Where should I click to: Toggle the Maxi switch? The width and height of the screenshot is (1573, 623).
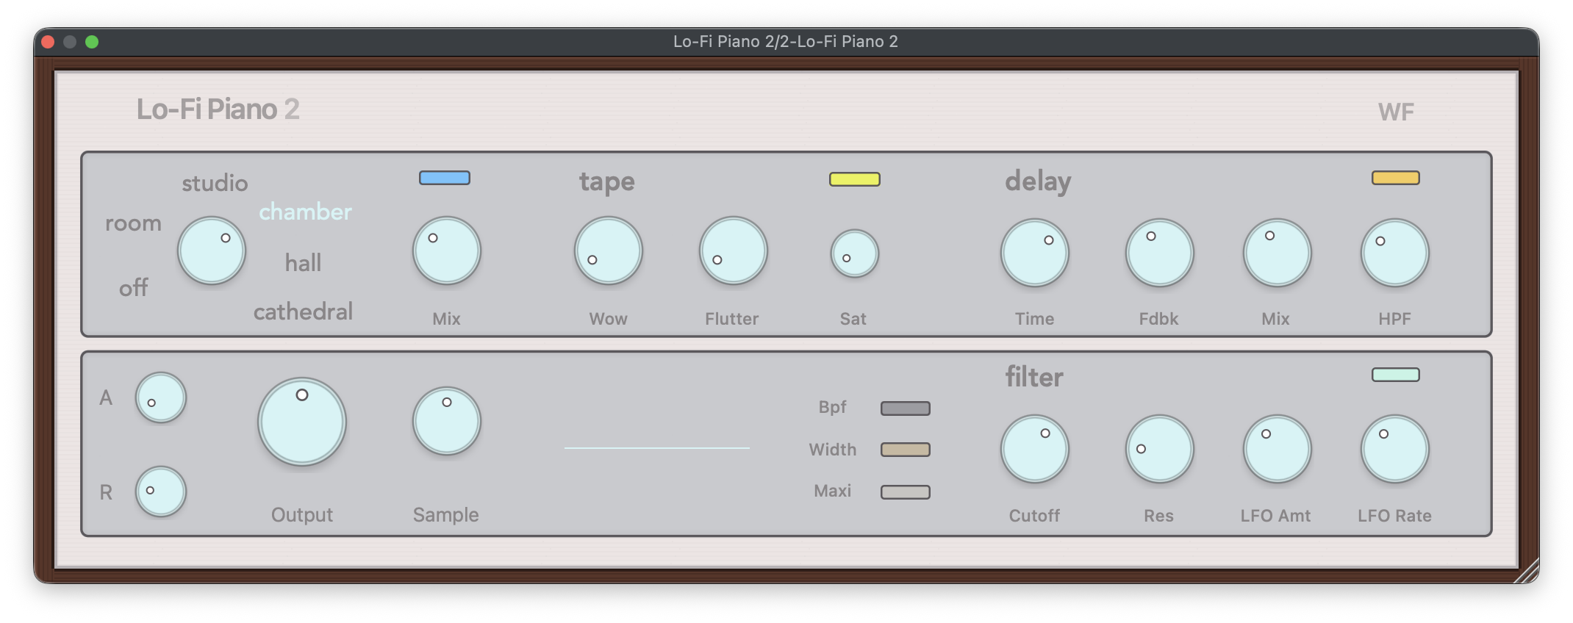pyautogui.click(x=906, y=492)
